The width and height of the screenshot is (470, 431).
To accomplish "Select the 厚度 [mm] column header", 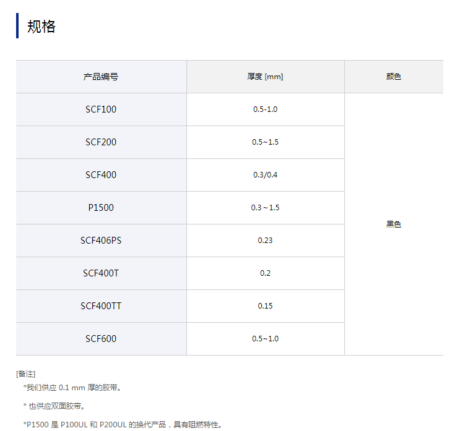I will click(x=265, y=77).
